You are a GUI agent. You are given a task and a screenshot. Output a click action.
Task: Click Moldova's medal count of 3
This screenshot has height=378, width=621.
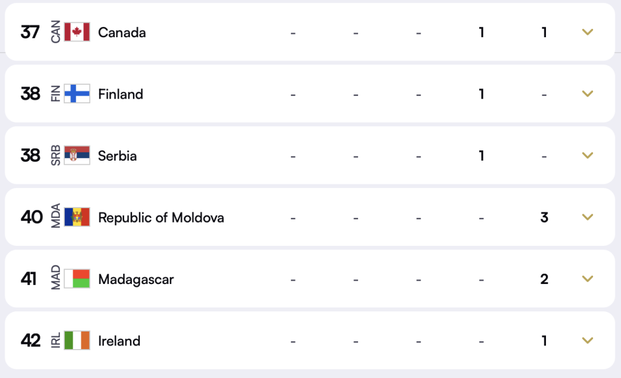point(544,217)
